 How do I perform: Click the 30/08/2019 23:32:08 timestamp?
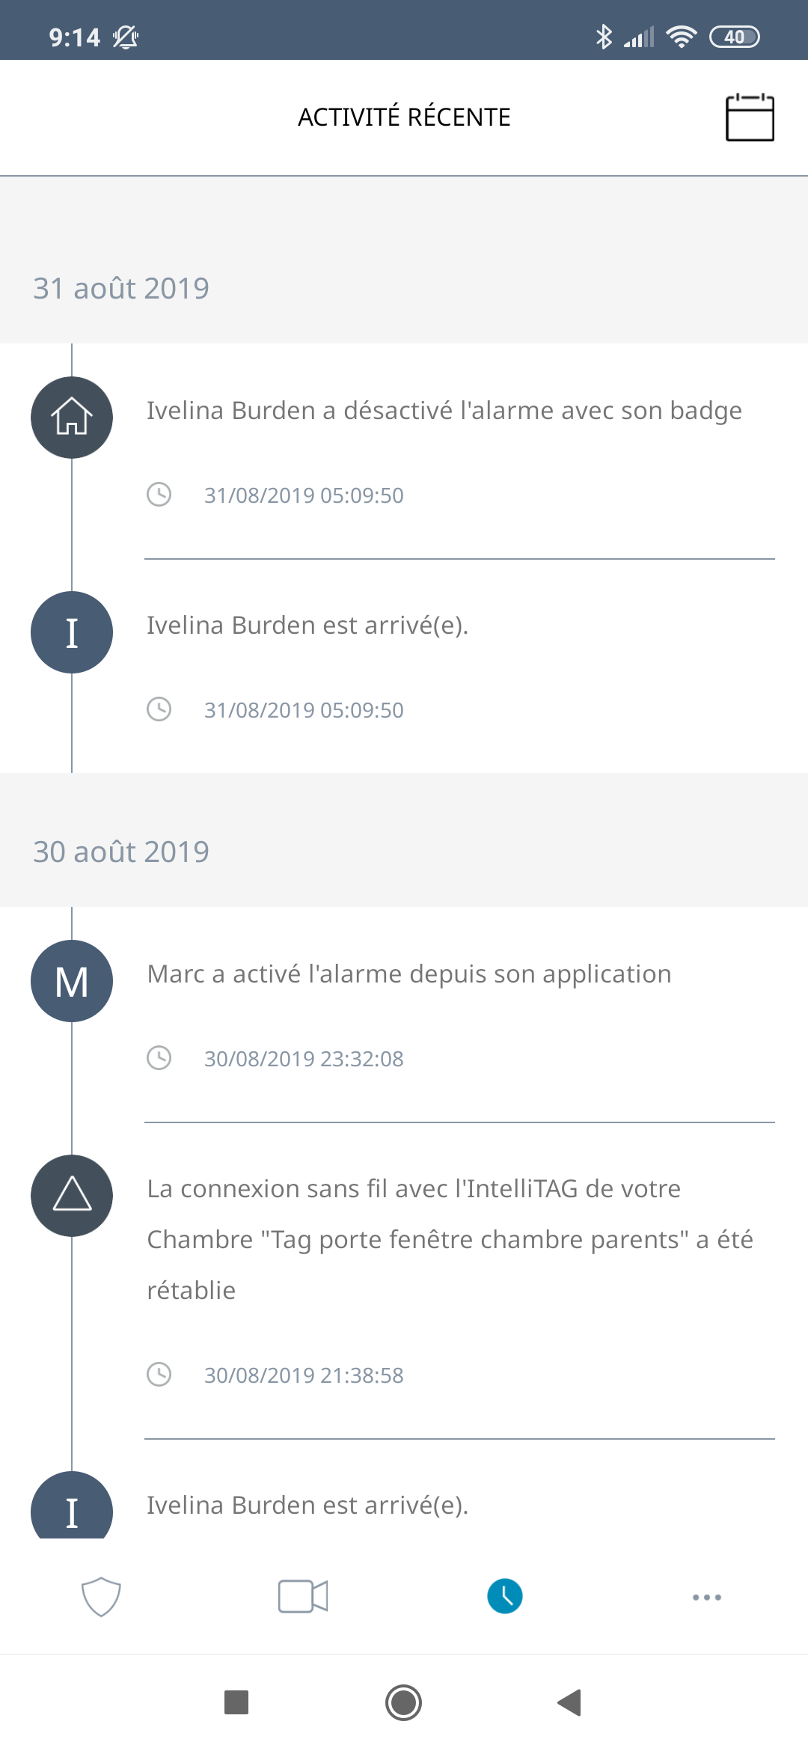(x=304, y=1059)
